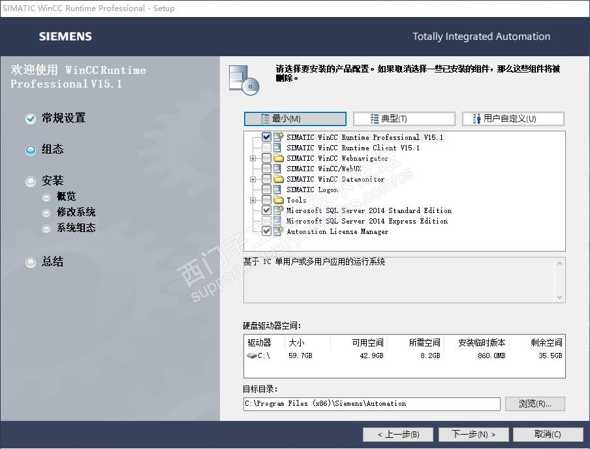Screen dimensions: 590x449
Task: Choose the 用户自定义(U) custom configuration button
Action: tap(513, 119)
